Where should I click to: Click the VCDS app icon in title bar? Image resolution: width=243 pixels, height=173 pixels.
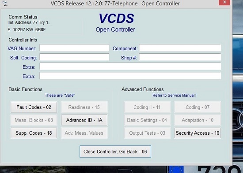pos(5,4)
